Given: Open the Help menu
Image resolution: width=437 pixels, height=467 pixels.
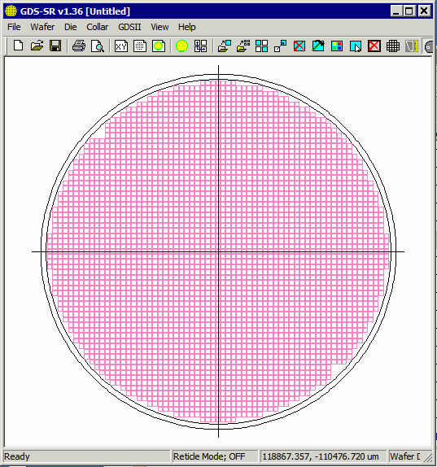Looking at the screenshot, I should pos(187,27).
